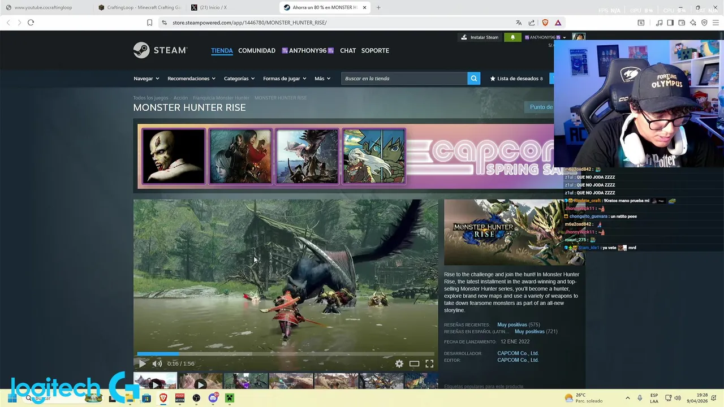Focus the Buscar en la tienda field

404,79
